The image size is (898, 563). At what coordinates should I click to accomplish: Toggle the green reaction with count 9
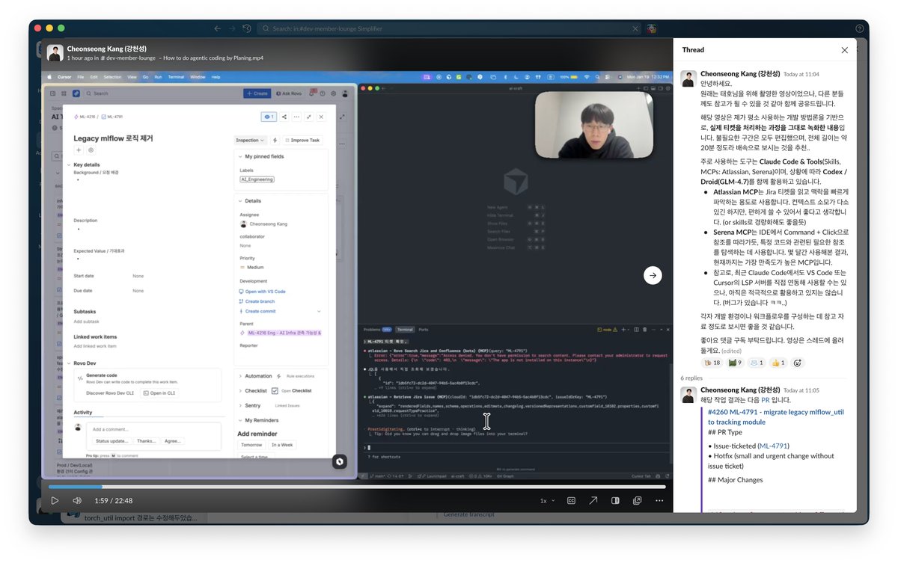[x=734, y=363]
